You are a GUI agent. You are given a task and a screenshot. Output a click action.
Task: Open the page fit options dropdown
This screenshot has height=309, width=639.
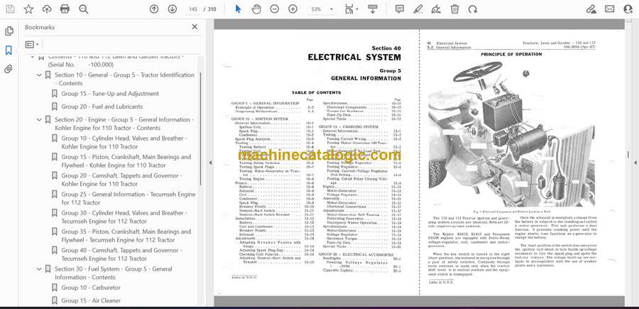tap(351, 9)
